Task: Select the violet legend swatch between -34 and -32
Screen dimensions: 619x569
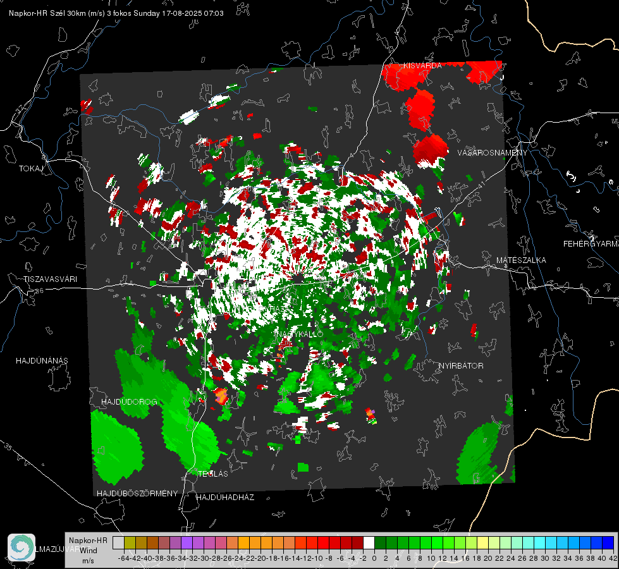Action: coord(187,542)
